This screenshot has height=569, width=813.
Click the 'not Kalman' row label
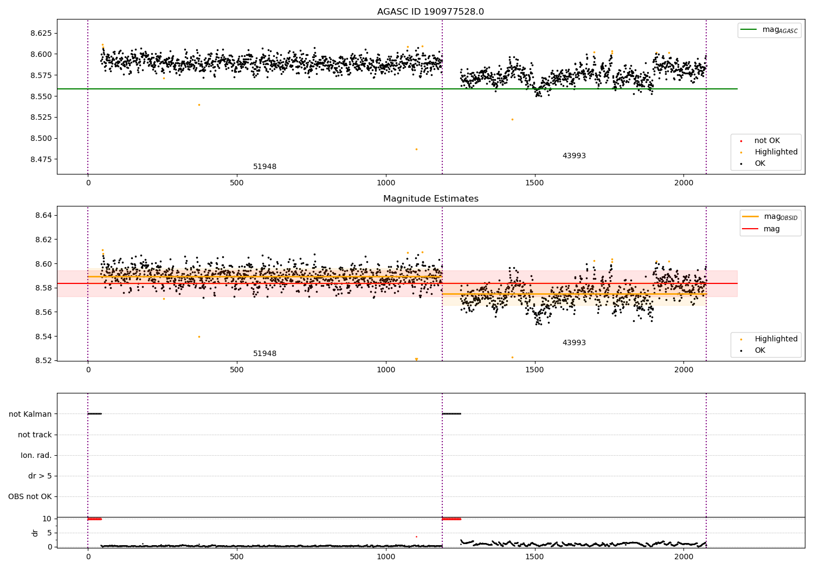point(30,414)
